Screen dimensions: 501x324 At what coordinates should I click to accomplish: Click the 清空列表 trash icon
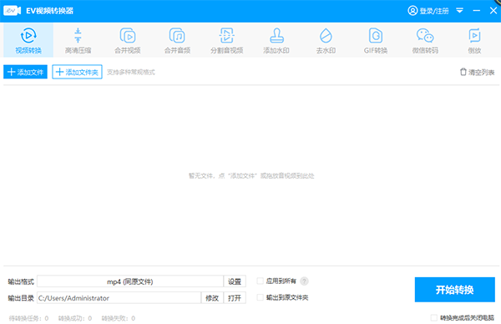463,72
